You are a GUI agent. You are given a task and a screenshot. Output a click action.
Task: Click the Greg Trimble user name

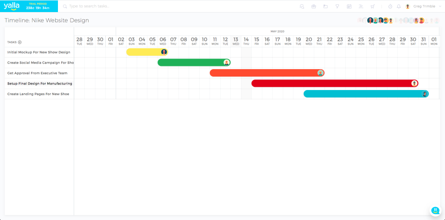424,6
